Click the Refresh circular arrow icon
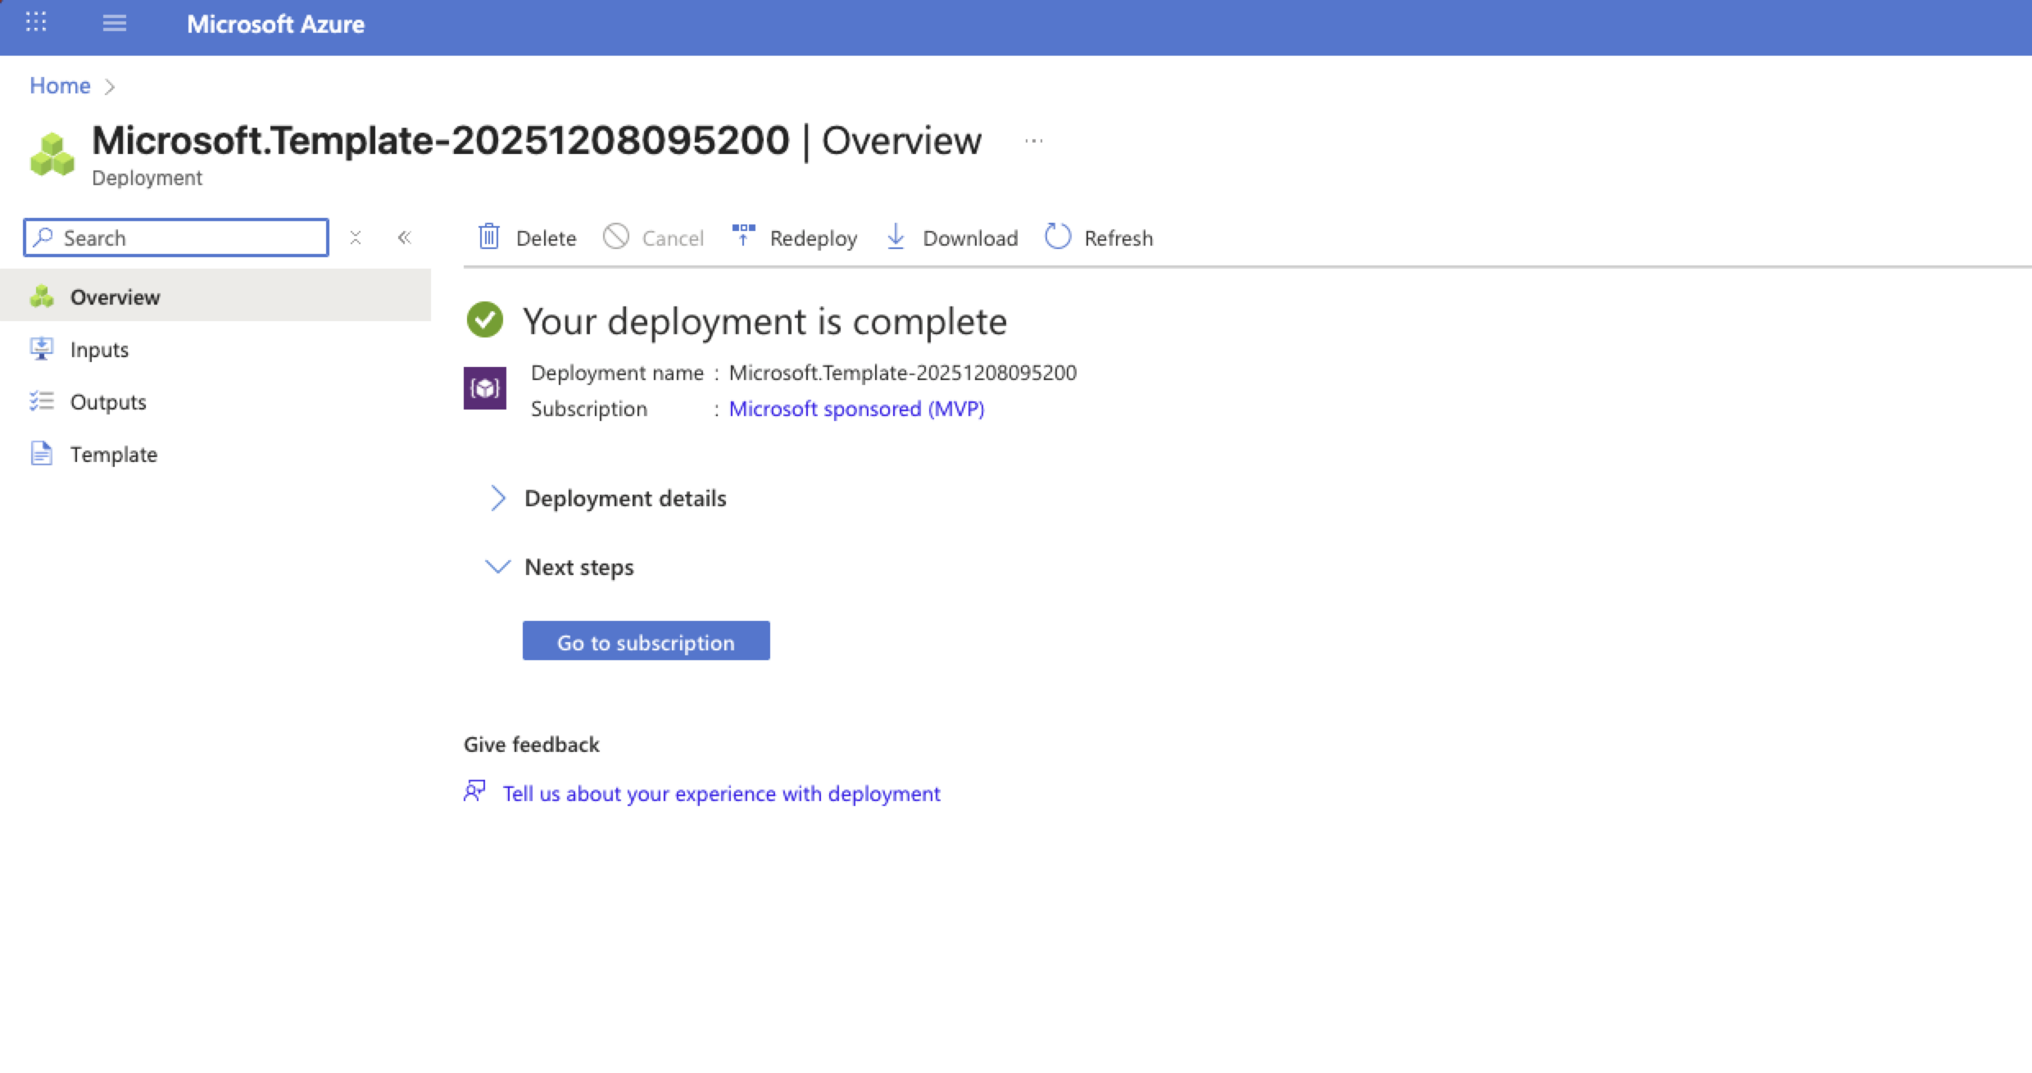This screenshot has width=2032, height=1073. click(x=1058, y=237)
